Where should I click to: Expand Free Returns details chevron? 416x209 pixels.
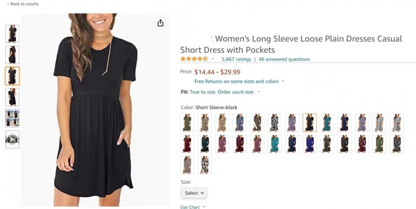[283, 81]
